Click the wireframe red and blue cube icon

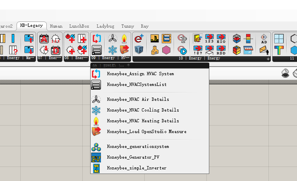pos(237,39)
